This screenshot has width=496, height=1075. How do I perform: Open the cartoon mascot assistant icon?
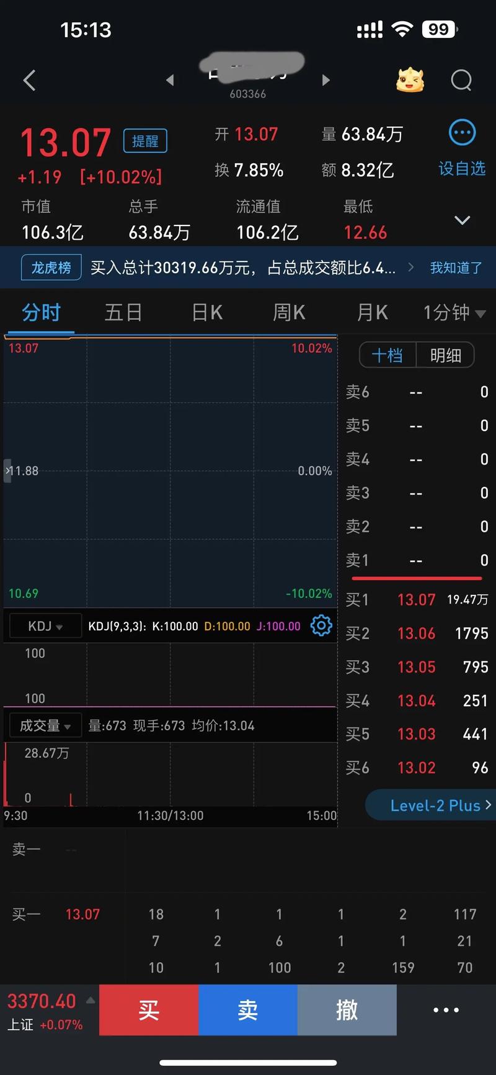coord(410,80)
